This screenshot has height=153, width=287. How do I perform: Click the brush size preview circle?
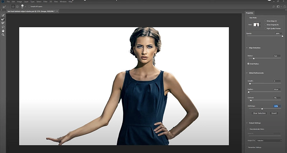click(22, 6)
